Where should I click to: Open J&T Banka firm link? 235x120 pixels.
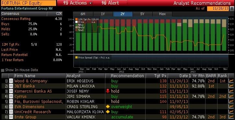(25, 86)
